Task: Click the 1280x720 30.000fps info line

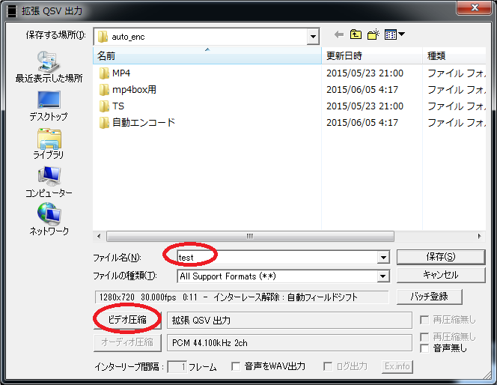Action: (242, 297)
